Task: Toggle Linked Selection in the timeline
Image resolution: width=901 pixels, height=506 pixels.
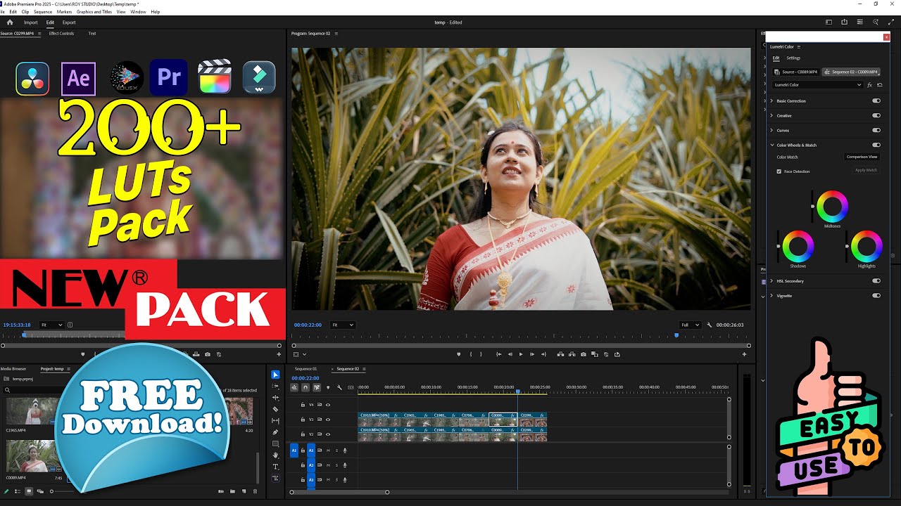Action: click(x=316, y=387)
